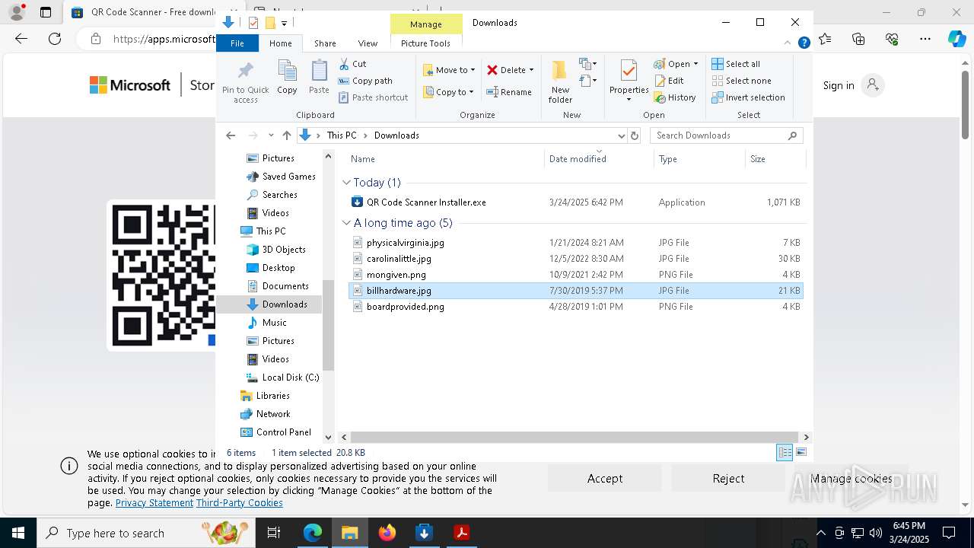
Task: Refresh the Downloads folder view
Action: pyautogui.click(x=635, y=135)
